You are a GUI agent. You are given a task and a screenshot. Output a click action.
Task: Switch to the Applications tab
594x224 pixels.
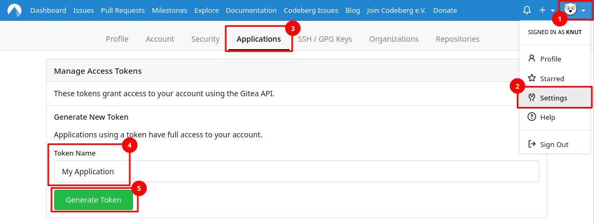point(258,39)
